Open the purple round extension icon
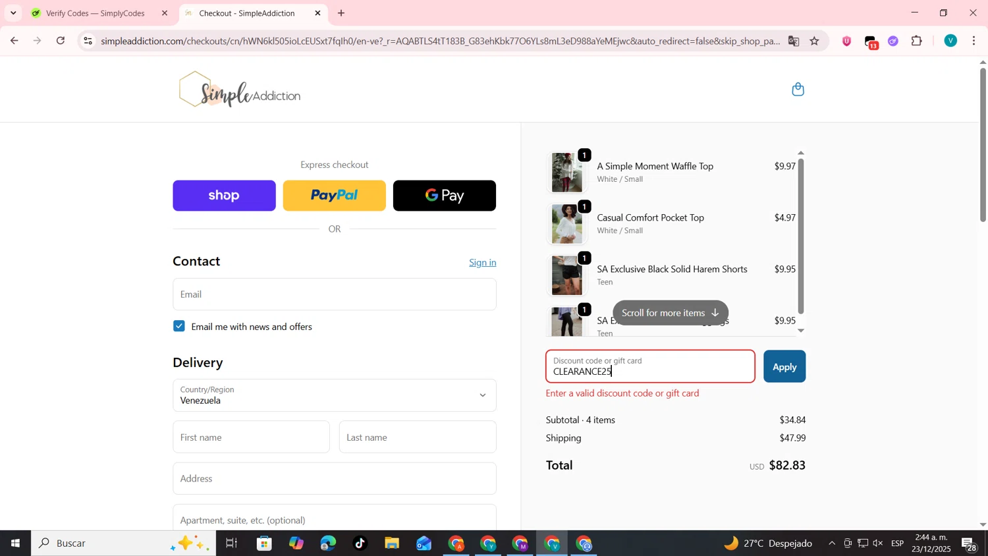This screenshot has width=988, height=556. tap(893, 41)
